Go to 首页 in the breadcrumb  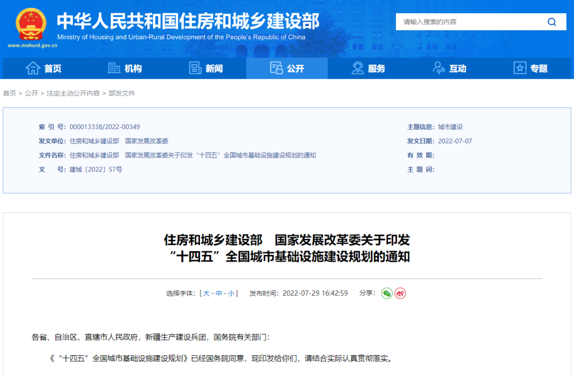point(10,93)
